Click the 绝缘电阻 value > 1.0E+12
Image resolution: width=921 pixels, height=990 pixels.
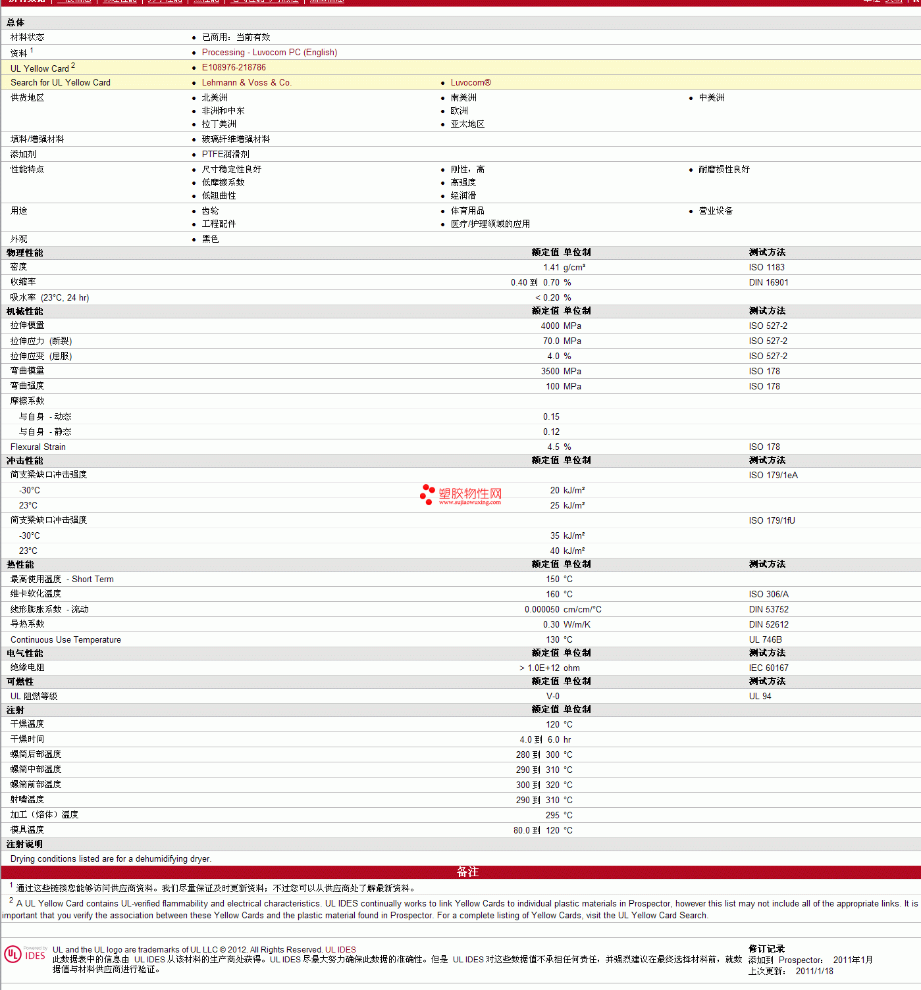tap(539, 668)
